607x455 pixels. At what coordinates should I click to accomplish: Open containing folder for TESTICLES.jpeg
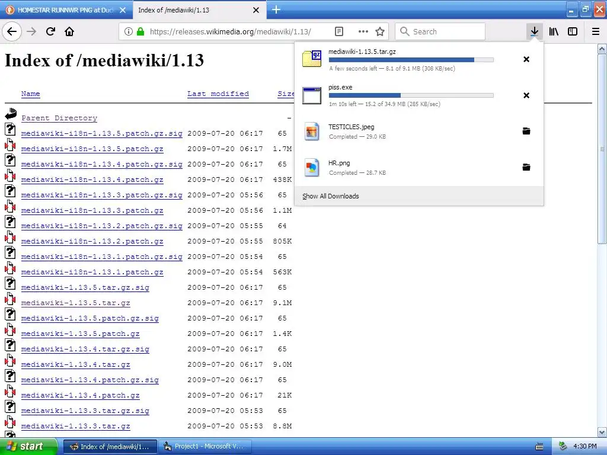[x=526, y=131]
